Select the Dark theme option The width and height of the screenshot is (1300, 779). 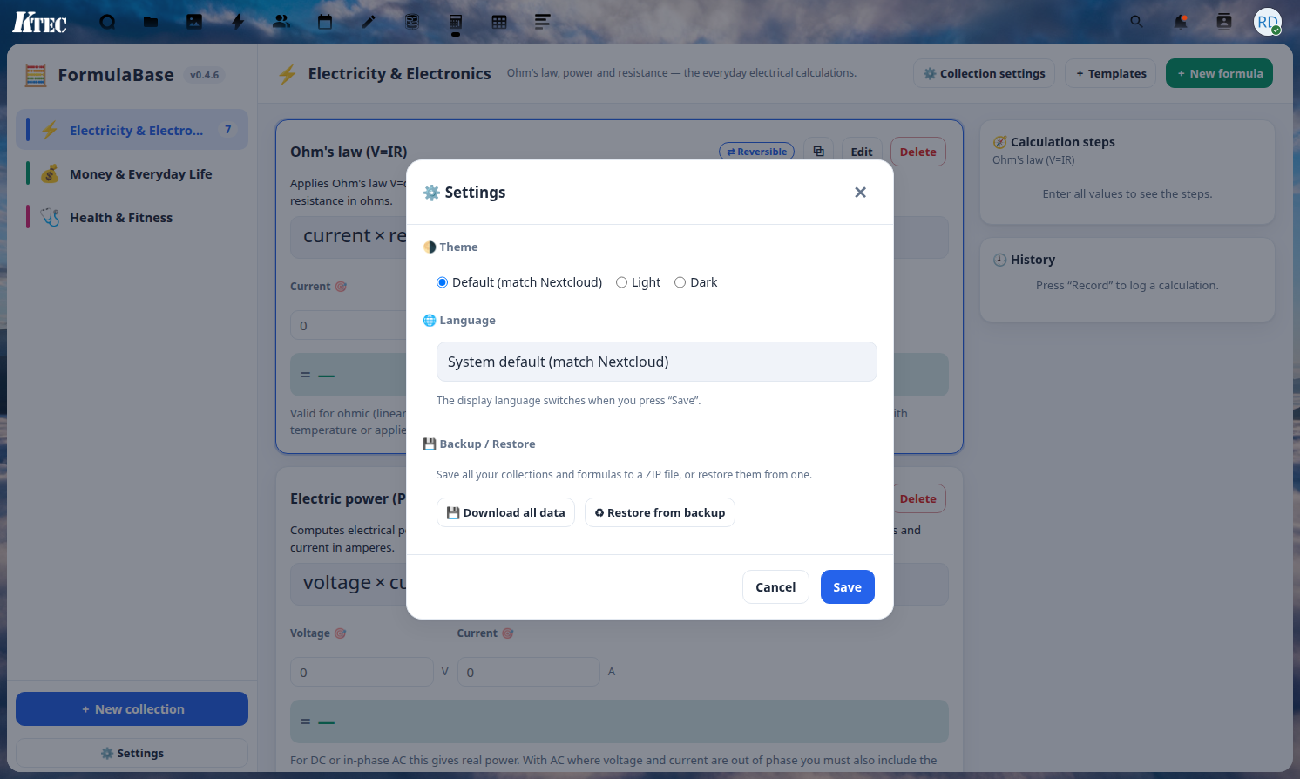click(x=696, y=282)
